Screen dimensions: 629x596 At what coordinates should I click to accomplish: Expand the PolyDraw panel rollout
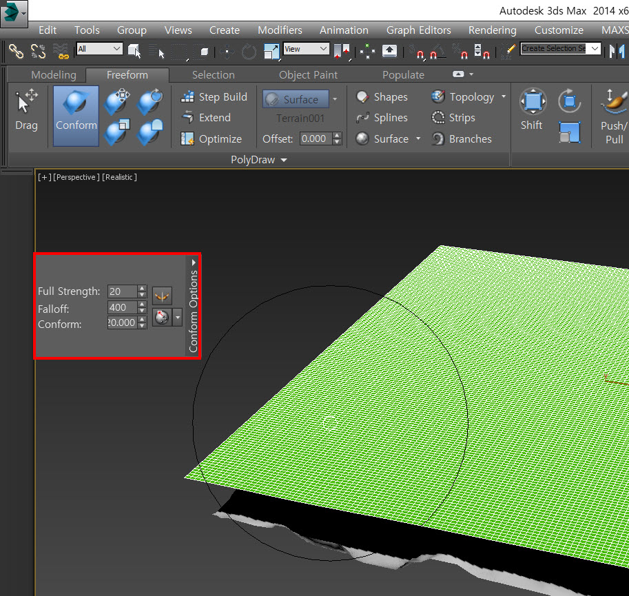[x=259, y=160]
